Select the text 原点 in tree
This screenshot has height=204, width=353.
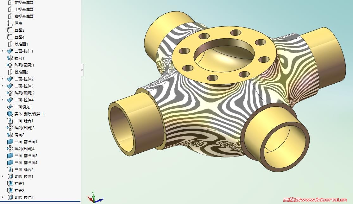18,23
